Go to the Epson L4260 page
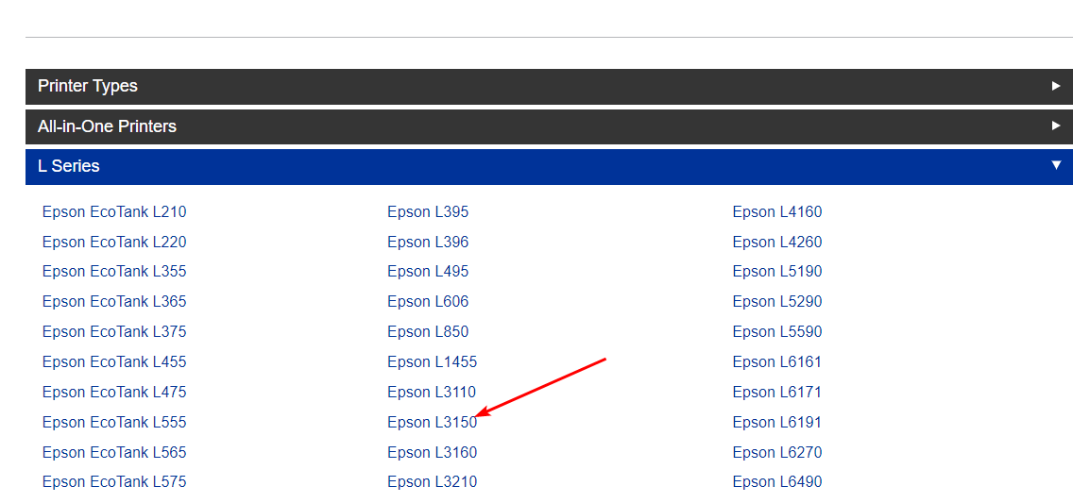The image size is (1073, 503). pyautogui.click(x=776, y=242)
